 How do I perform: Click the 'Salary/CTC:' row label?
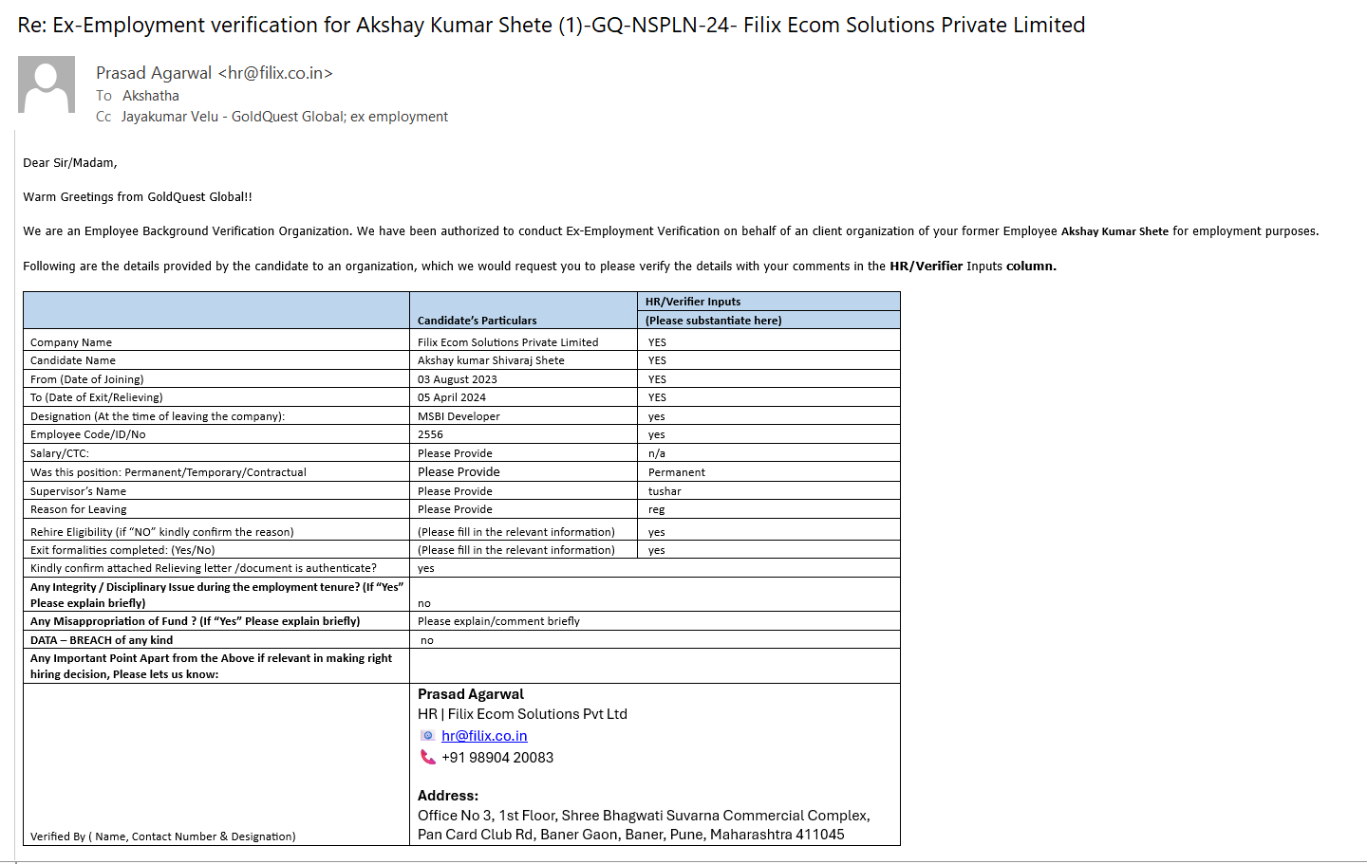(x=60, y=453)
